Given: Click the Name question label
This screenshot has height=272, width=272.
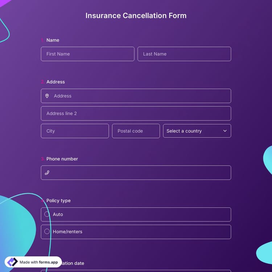Looking at the screenshot, I should 53,40.
